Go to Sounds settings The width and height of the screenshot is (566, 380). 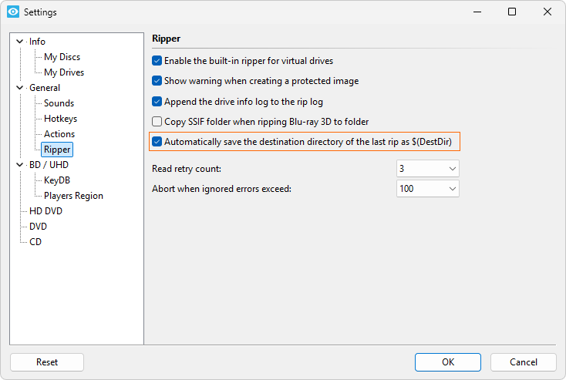click(x=59, y=103)
